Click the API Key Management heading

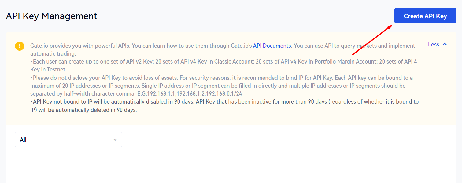point(52,16)
